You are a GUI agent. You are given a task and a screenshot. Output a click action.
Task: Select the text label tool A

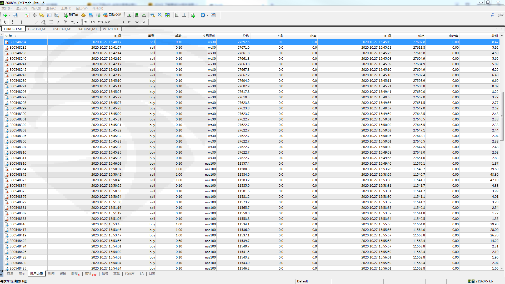tap(58, 22)
